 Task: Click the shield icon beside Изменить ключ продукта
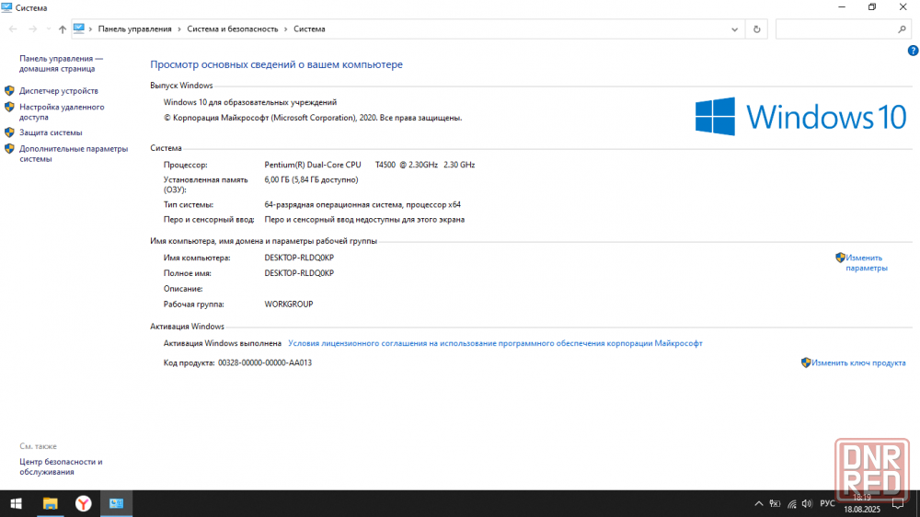pyautogui.click(x=806, y=362)
